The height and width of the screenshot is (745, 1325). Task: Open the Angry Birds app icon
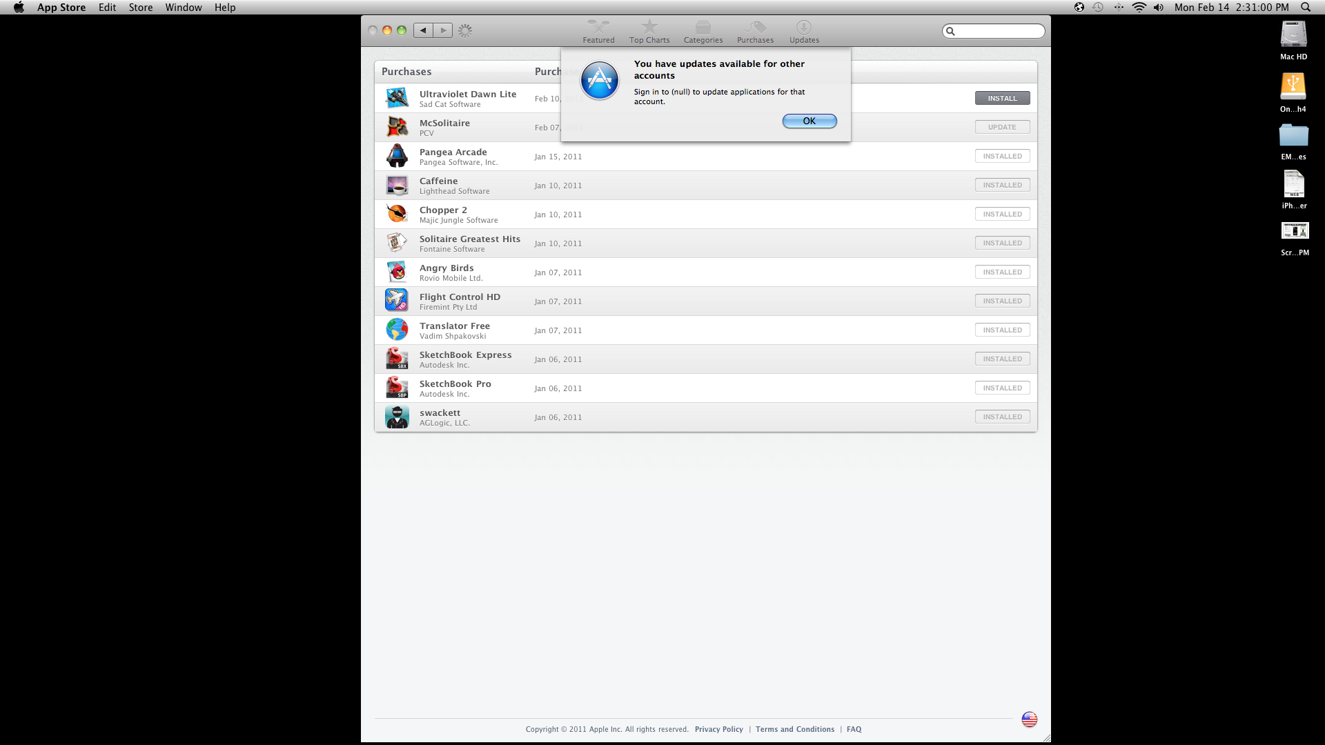[397, 272]
